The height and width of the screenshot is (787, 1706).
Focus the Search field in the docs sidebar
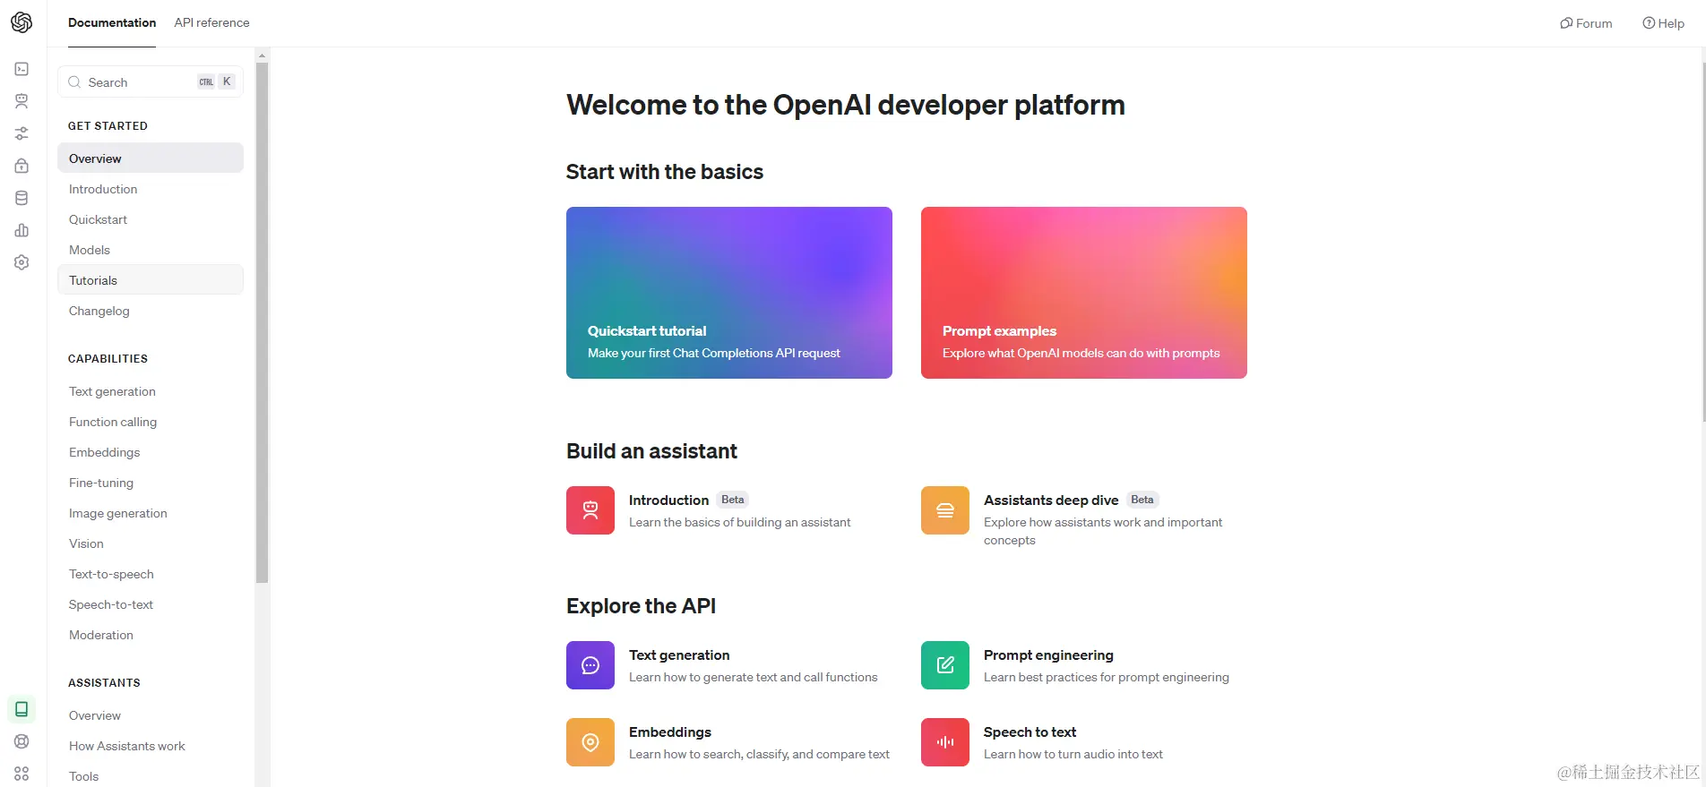[151, 81]
